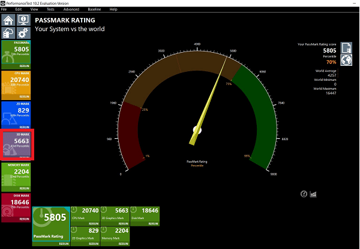The height and width of the screenshot is (249, 360).
Task: Select the purple 3D MARK 5663 sidebar tile
Action: click(16, 144)
